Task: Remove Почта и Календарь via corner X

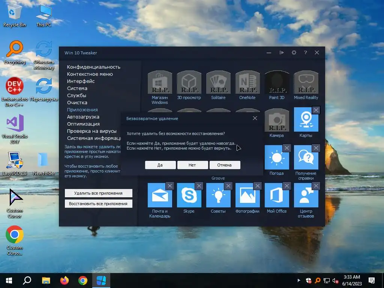Action: point(170,186)
